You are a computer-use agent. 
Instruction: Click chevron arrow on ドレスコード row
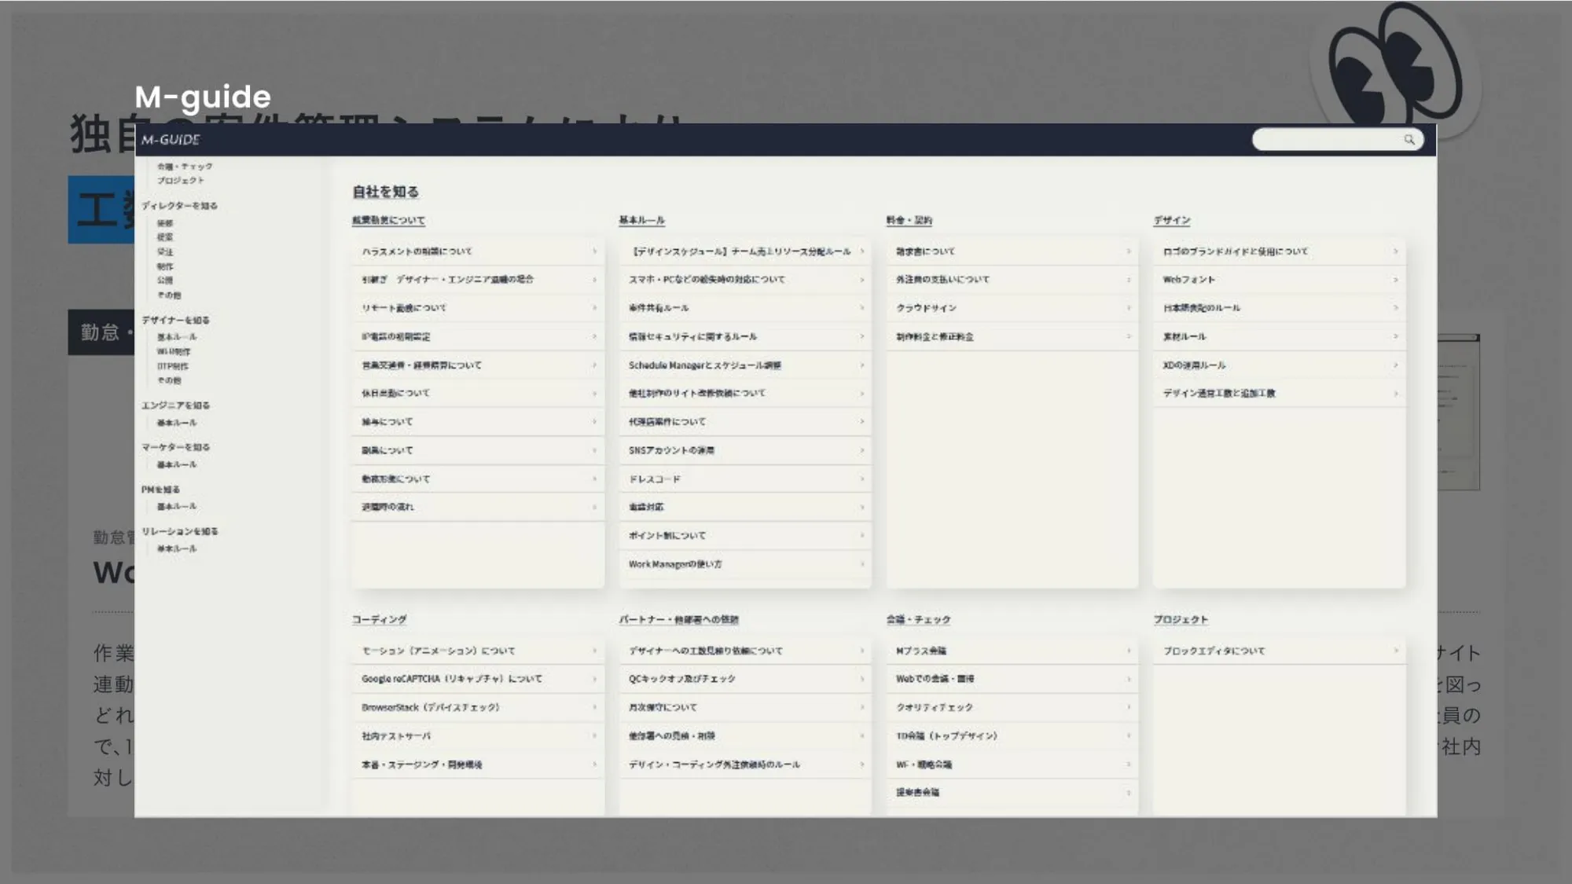pos(862,479)
